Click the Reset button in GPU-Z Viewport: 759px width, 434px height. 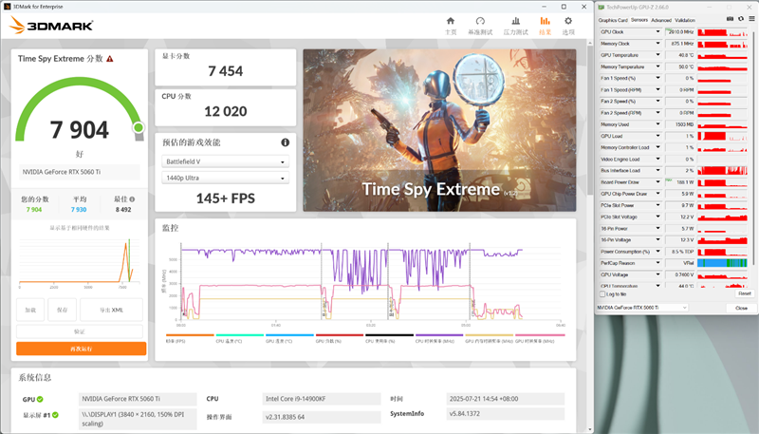[744, 293]
